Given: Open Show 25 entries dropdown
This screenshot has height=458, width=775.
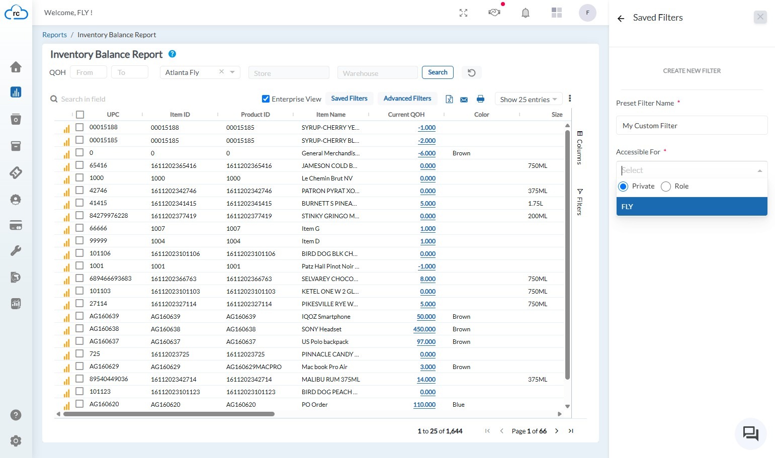Looking at the screenshot, I should [528, 100].
